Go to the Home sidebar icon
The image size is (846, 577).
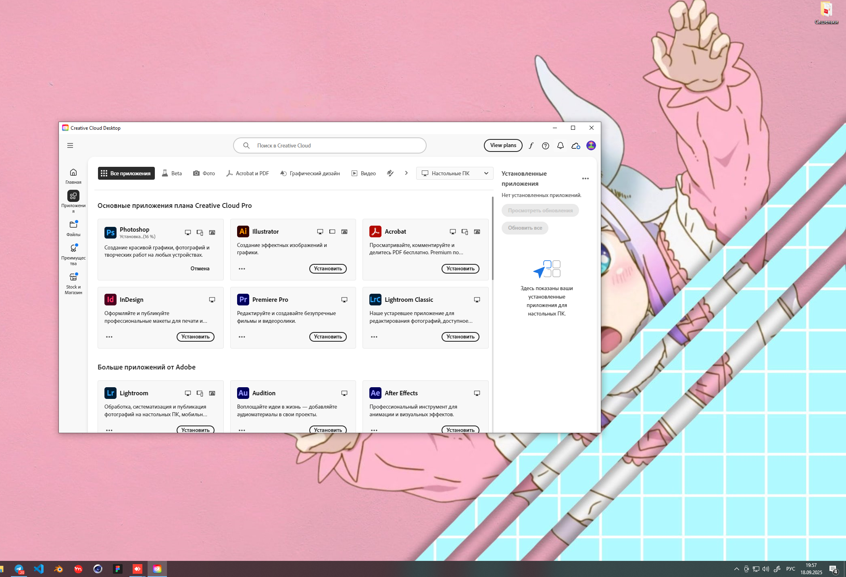point(73,176)
